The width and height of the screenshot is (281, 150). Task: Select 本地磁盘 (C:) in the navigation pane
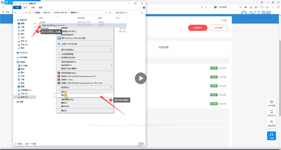tap(25, 90)
